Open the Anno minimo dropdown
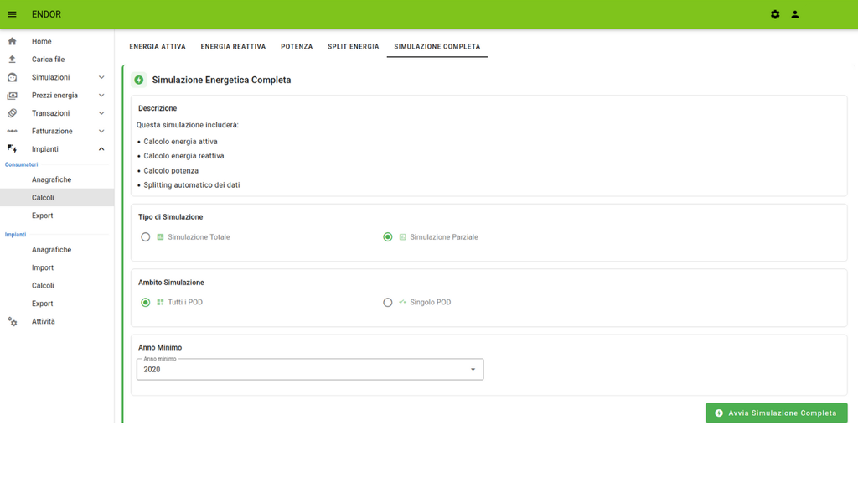Viewport: 858px width, 483px height. pyautogui.click(x=310, y=370)
